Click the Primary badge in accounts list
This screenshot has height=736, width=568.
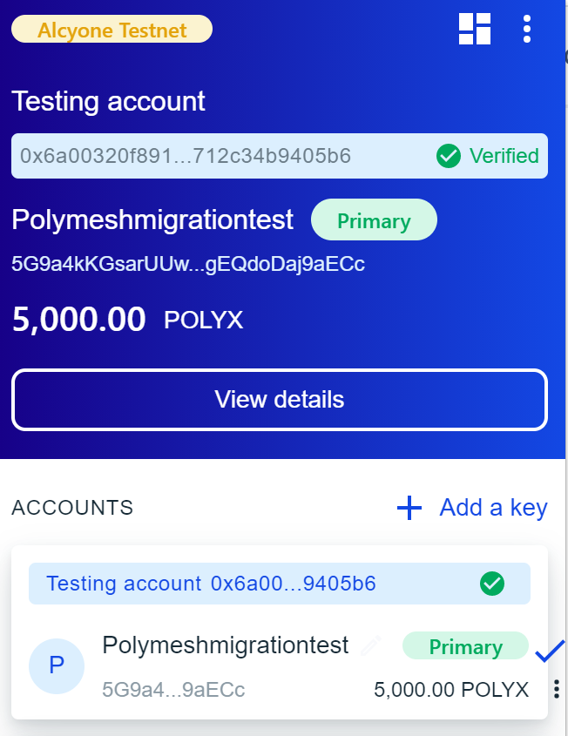(465, 646)
